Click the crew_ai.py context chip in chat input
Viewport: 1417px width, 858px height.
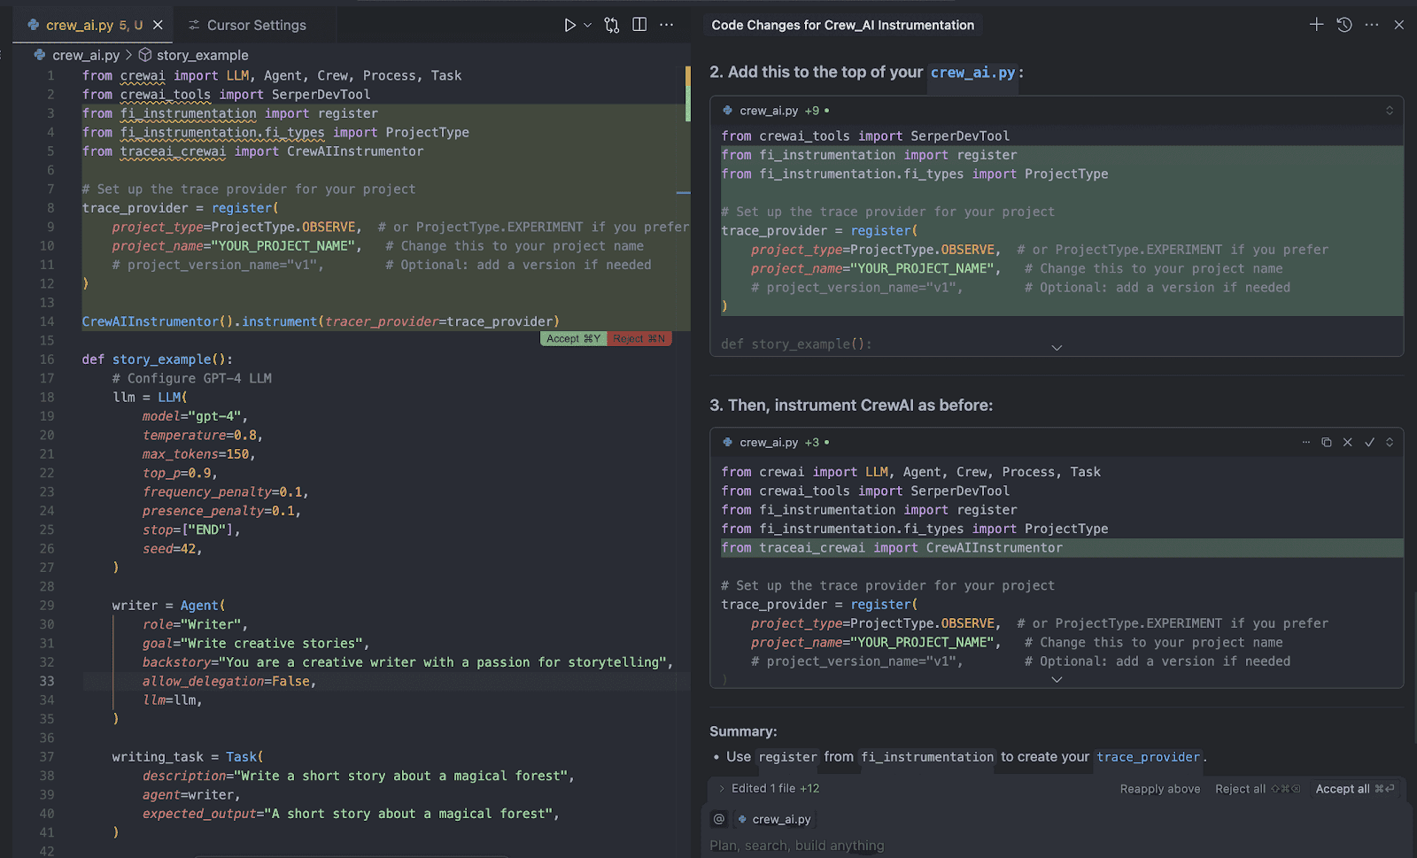coord(775,819)
